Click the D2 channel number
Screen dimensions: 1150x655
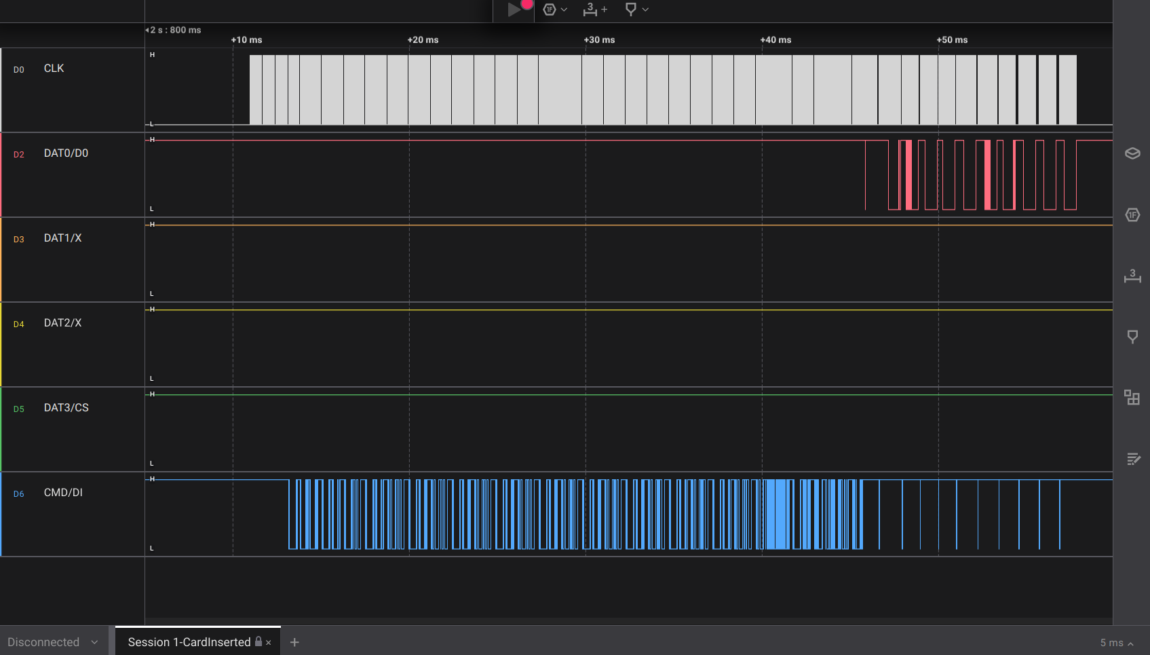19,155
